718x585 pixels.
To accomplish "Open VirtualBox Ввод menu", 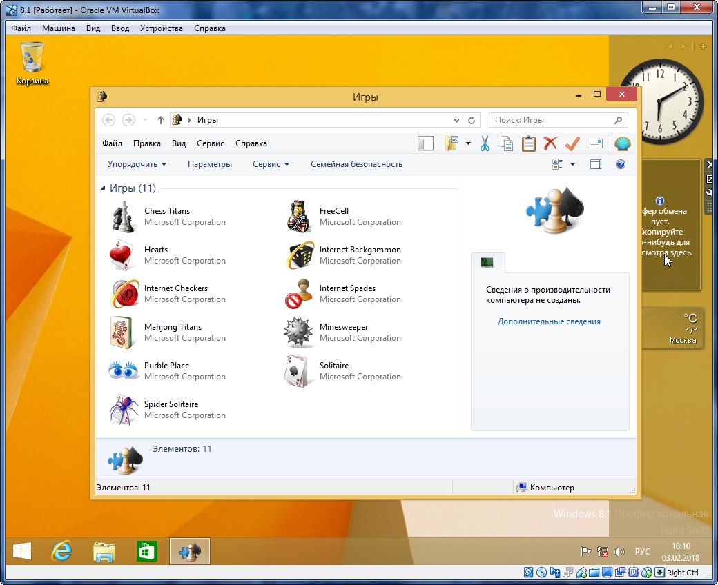I will pyautogui.click(x=120, y=28).
